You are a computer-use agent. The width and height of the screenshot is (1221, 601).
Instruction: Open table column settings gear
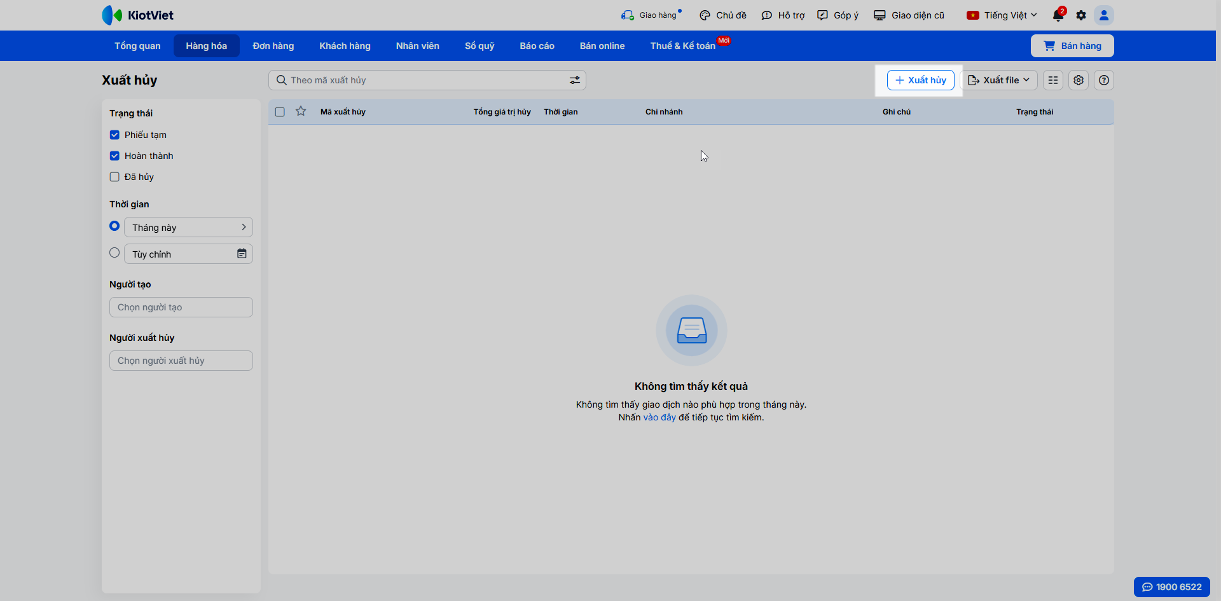(x=1079, y=80)
